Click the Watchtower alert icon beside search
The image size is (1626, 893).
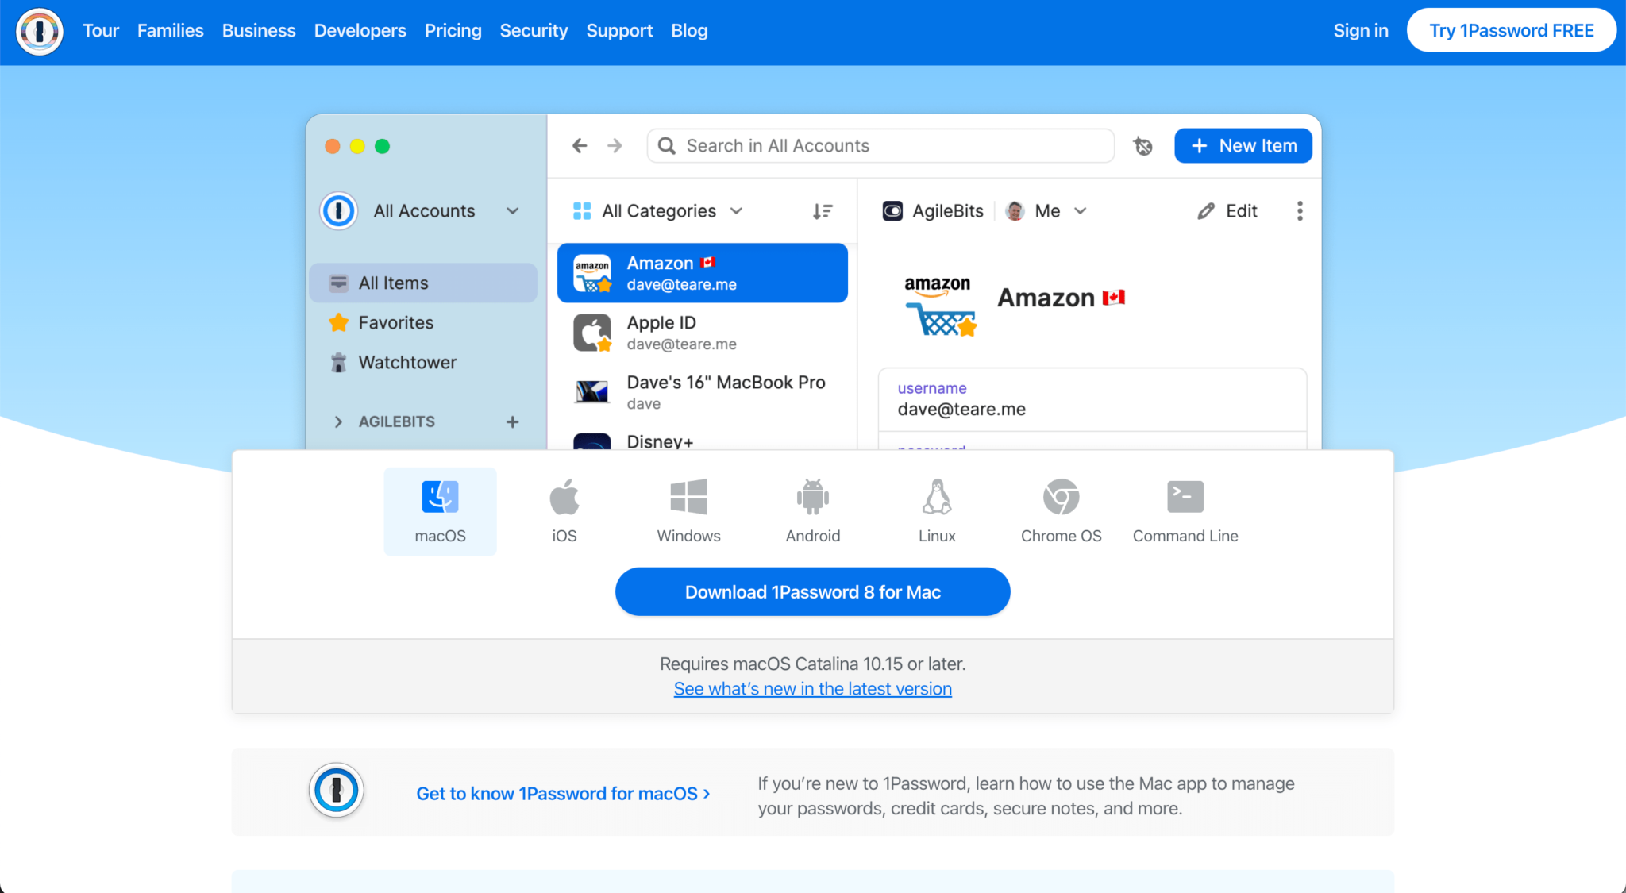(1142, 146)
